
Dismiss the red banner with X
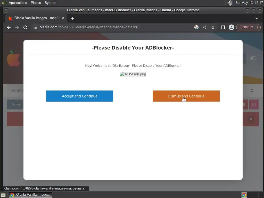(251, 119)
